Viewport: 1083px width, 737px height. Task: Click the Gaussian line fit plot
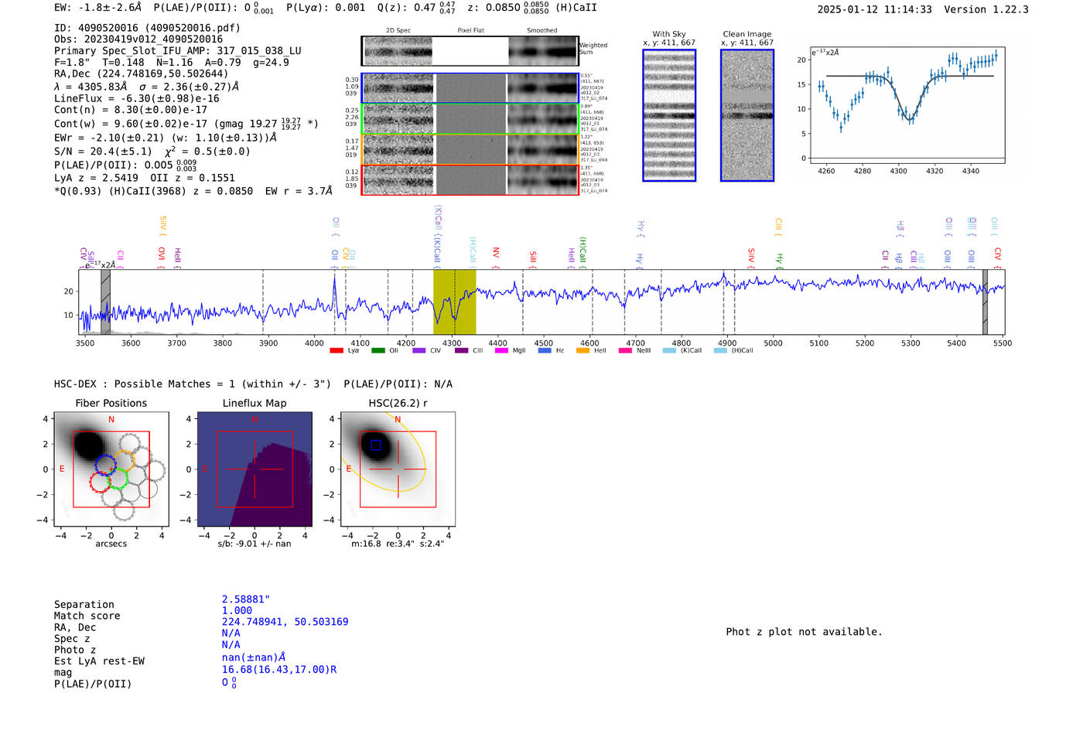point(907,104)
